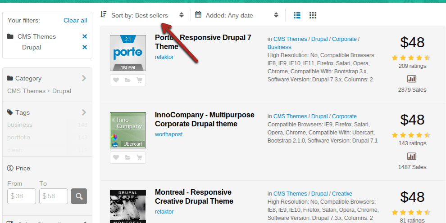Open Business category link for Porto
Screen dimensions: 446x223
(279, 47)
